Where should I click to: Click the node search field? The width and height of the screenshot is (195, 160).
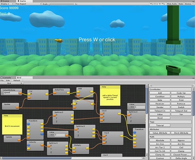pyautogui.click(x=172, y=86)
